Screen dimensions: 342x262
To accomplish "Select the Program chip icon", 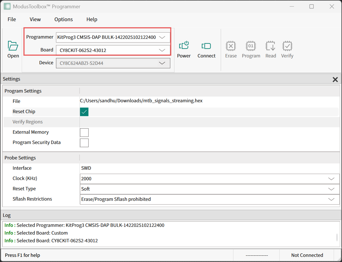I will pos(251,46).
